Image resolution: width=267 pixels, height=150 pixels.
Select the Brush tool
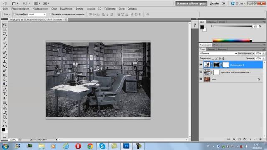(x=5, y=57)
